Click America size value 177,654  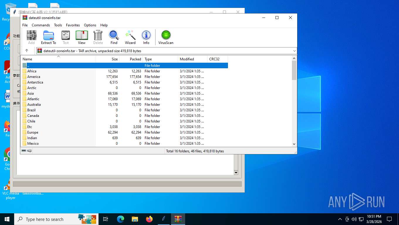[112, 77]
